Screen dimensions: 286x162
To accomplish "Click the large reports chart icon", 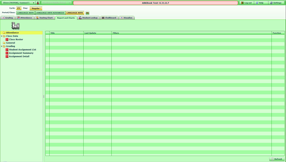I will pos(15,26).
